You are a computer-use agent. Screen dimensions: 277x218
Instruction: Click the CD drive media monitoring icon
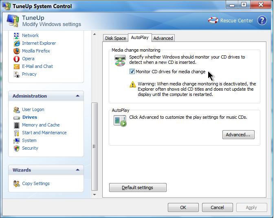pos(120,60)
